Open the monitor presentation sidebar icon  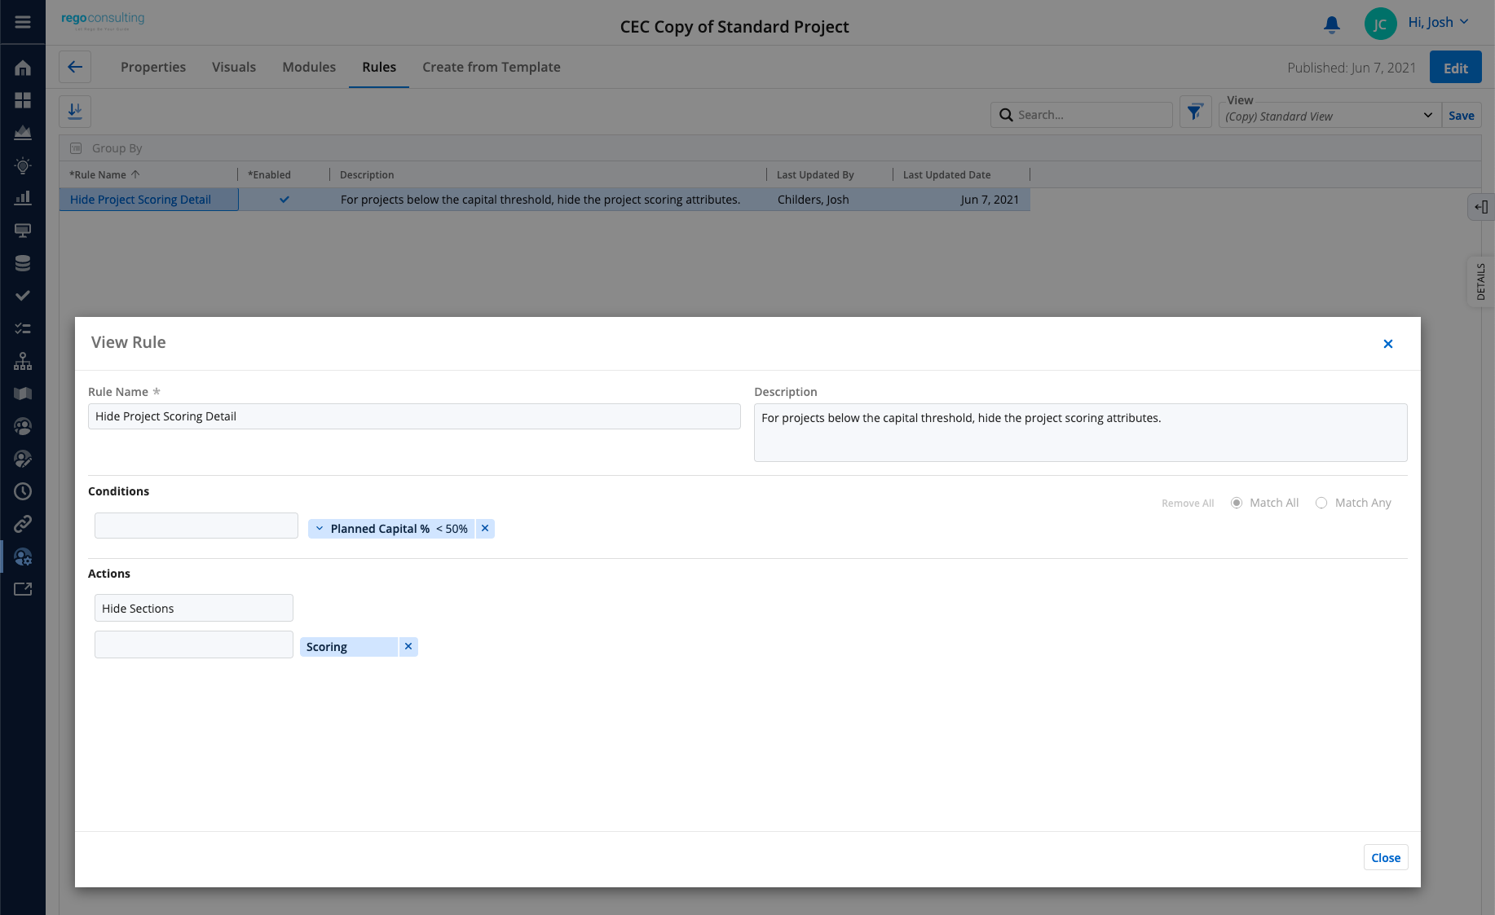tap(23, 231)
